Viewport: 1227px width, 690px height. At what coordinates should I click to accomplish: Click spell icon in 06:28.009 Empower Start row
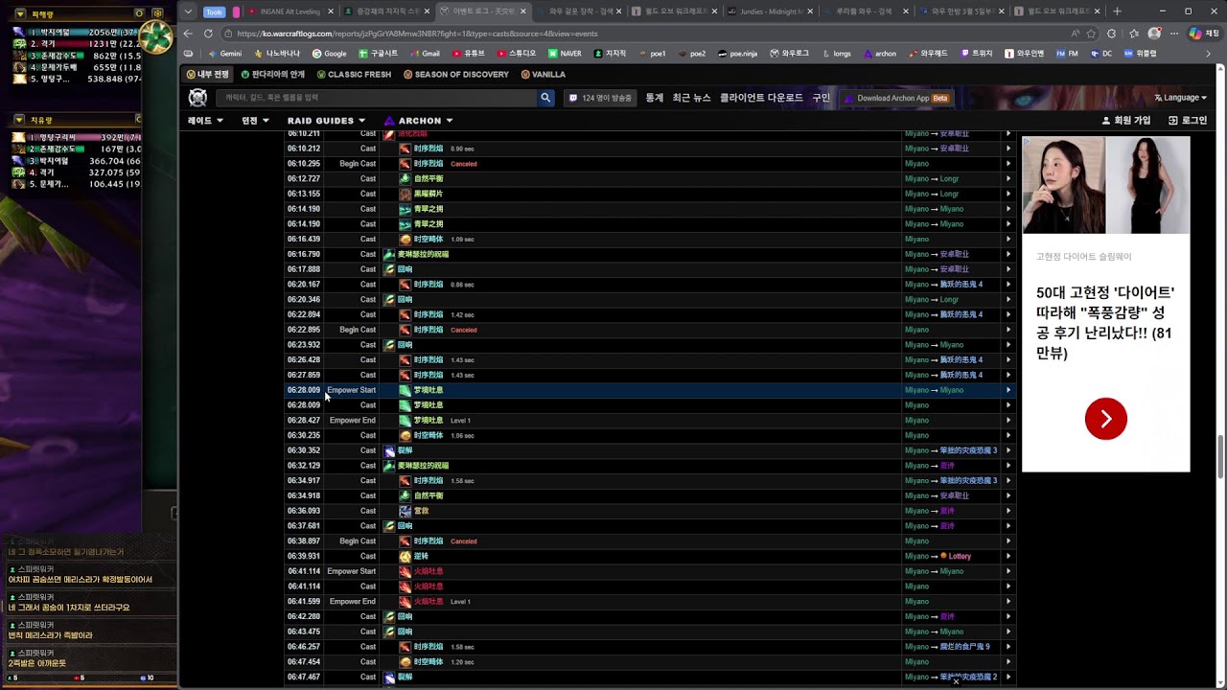pos(405,390)
